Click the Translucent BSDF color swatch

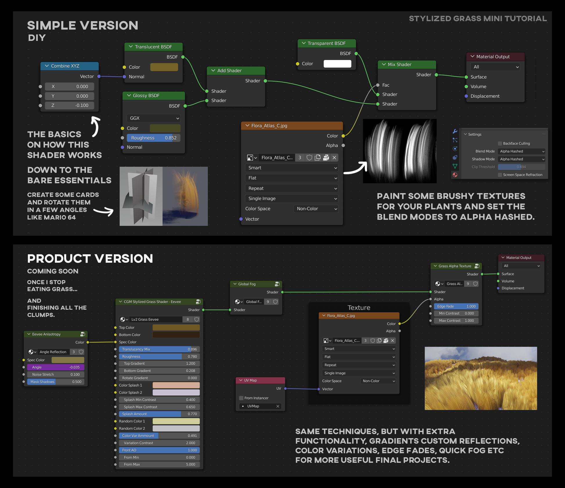[164, 67]
